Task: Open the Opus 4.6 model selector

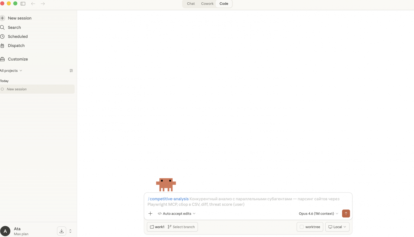Action: click(x=318, y=213)
